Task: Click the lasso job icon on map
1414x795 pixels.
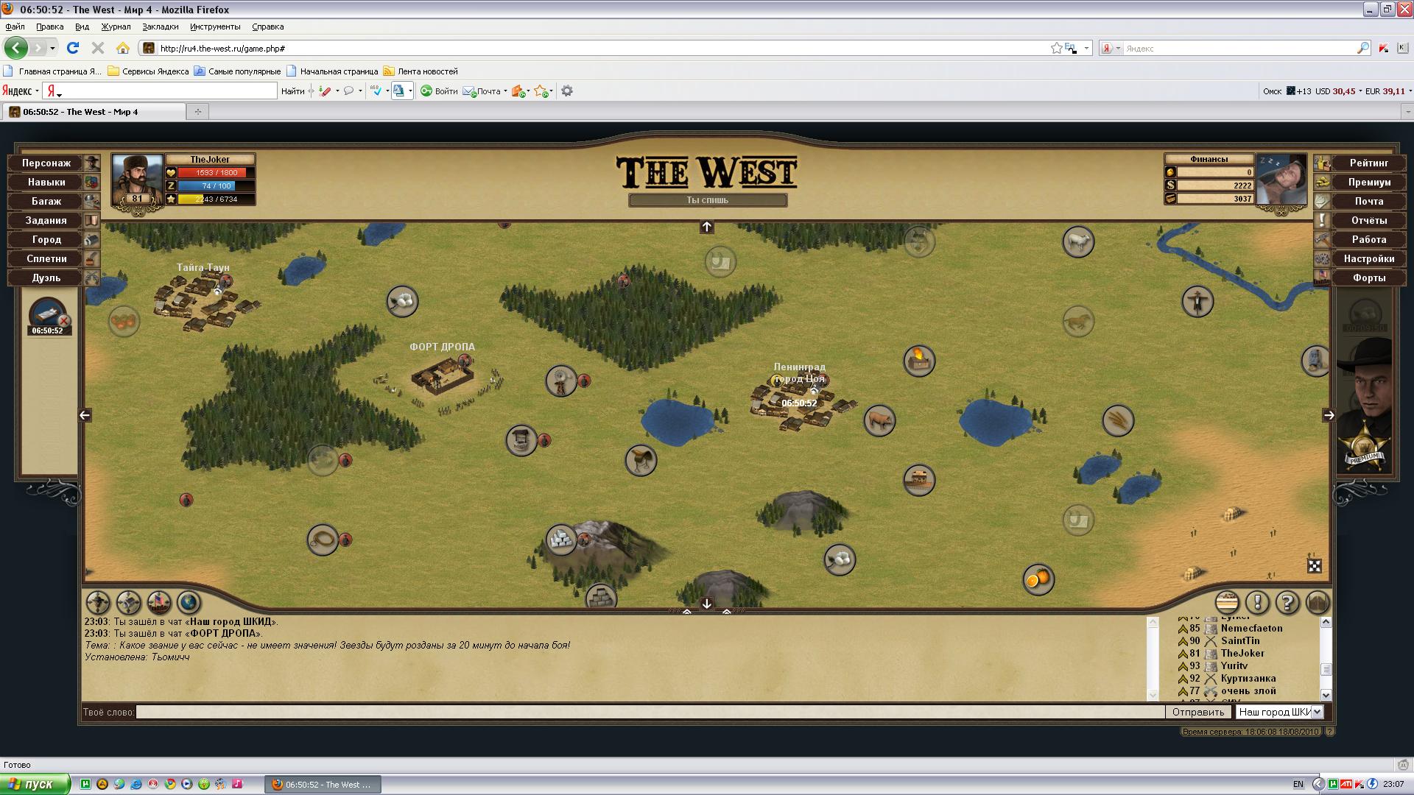Action: coord(322,540)
